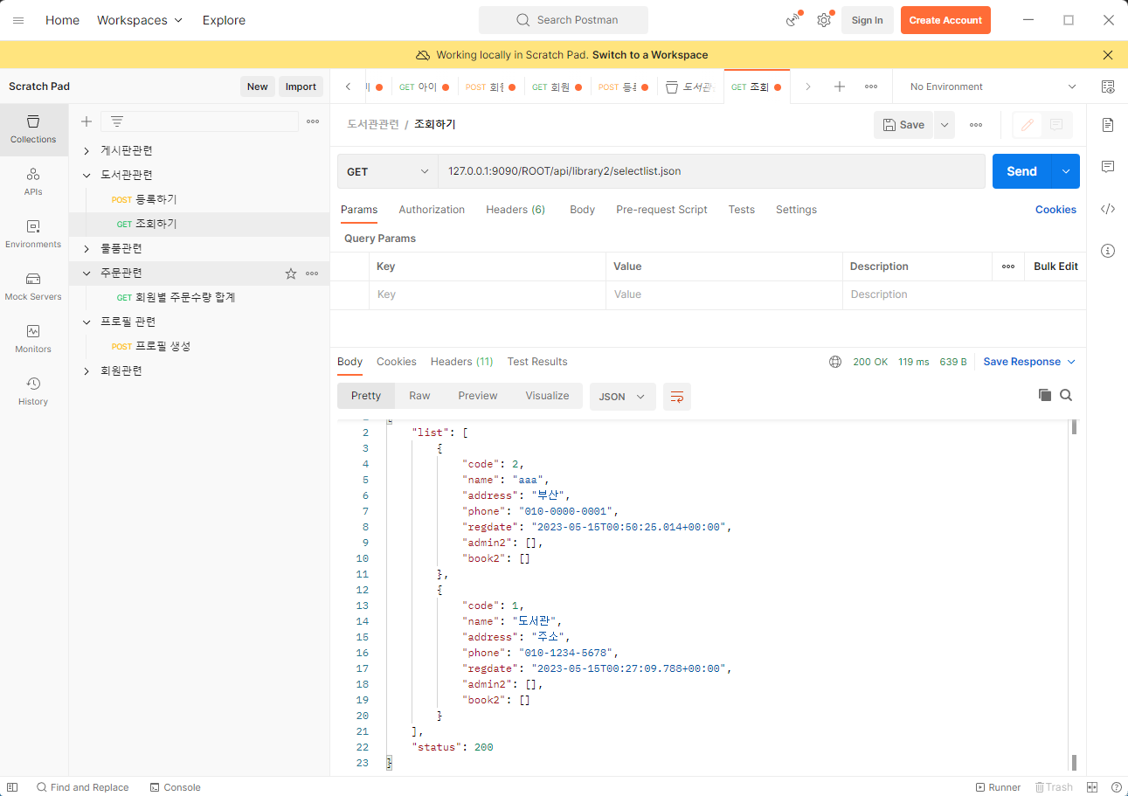Open the Save options dropdown arrow

(944, 125)
